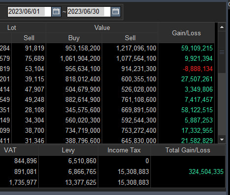Click the table scrollbar down arrow
The height and width of the screenshot is (195, 230).
(222, 140)
